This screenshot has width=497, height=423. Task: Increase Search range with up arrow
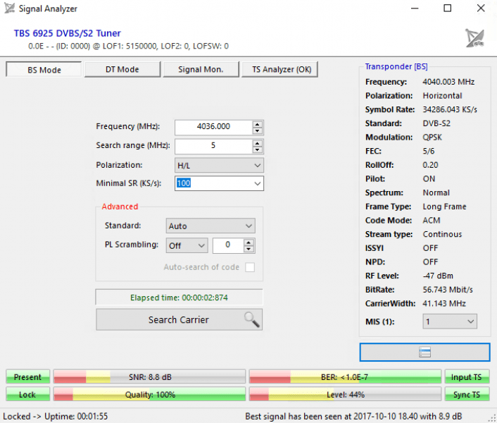258,143
